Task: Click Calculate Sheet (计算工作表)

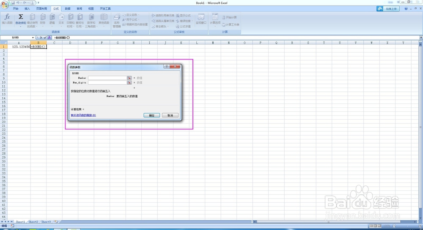Action: [x=231, y=24]
